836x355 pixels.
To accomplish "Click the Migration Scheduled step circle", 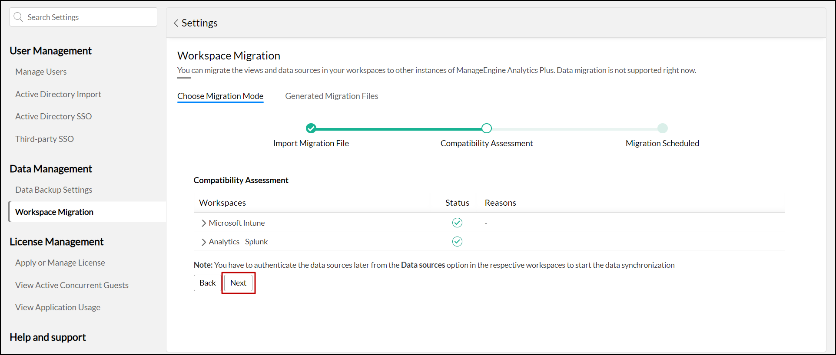I will pos(662,128).
